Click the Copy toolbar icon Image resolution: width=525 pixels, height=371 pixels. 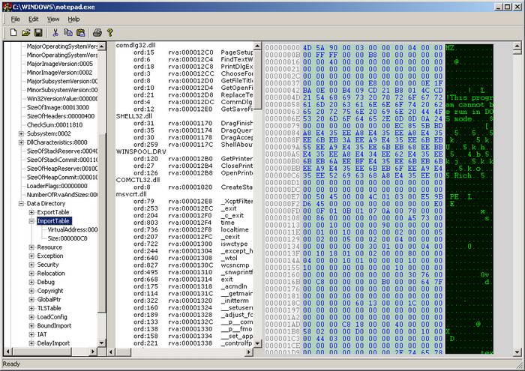(68, 32)
